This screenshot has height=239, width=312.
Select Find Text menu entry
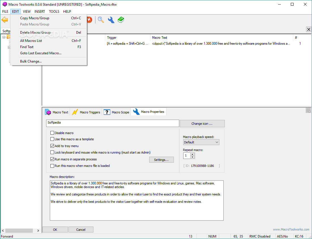tap(49, 47)
